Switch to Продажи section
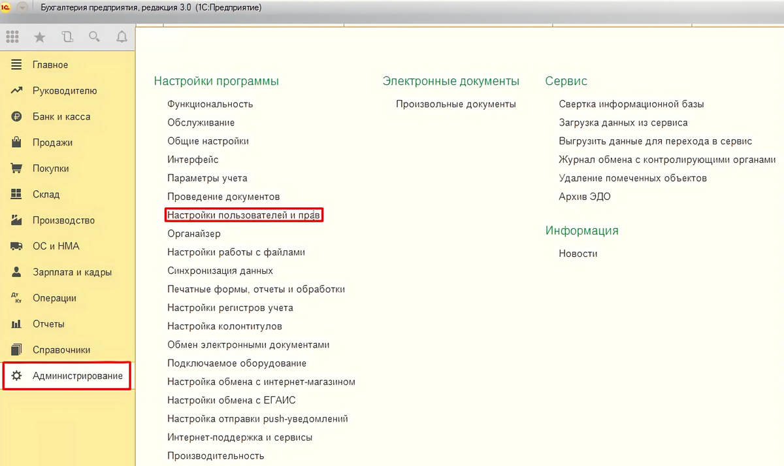Viewport: 784px width, 466px height. coord(52,142)
